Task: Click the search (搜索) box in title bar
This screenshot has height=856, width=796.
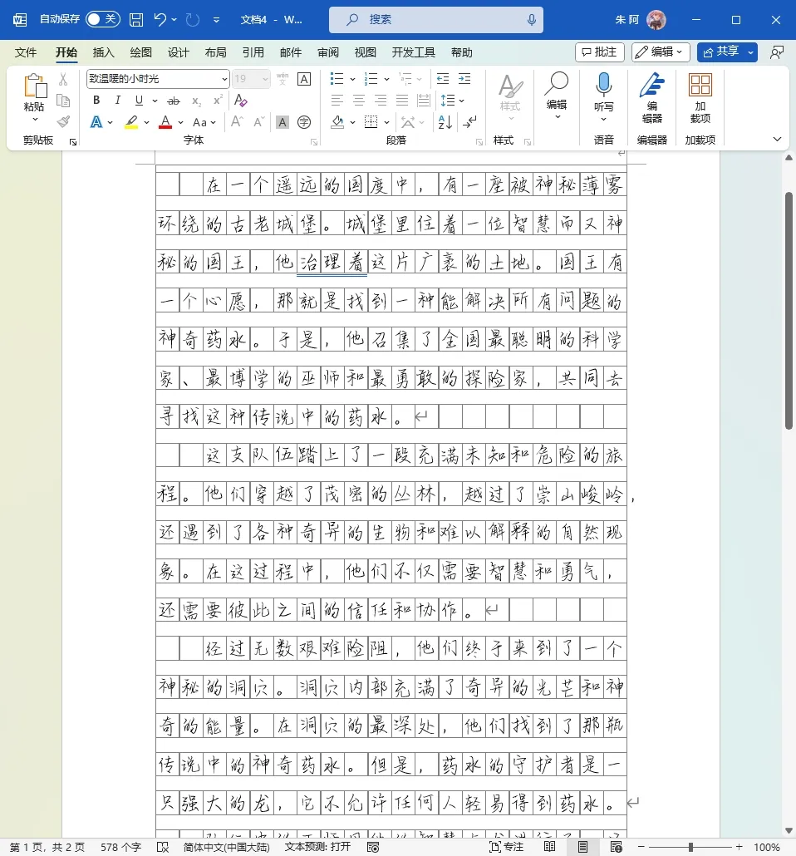Action: click(436, 19)
